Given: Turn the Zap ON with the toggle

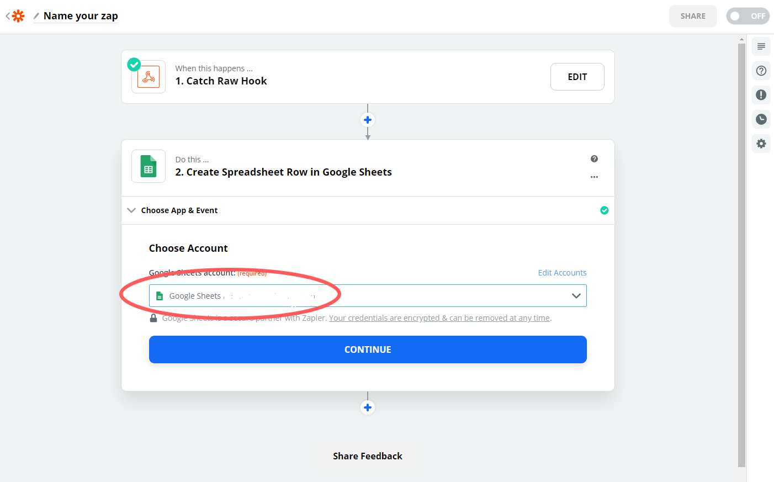Looking at the screenshot, I should click(748, 16).
